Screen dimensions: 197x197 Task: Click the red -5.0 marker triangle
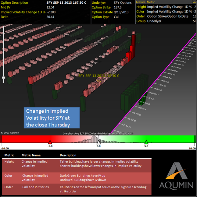click(50, 142)
